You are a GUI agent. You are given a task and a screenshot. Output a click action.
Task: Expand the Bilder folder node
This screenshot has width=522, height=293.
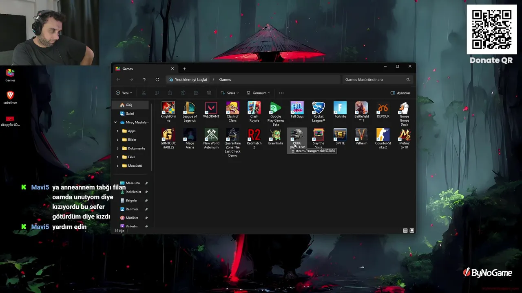point(117,140)
